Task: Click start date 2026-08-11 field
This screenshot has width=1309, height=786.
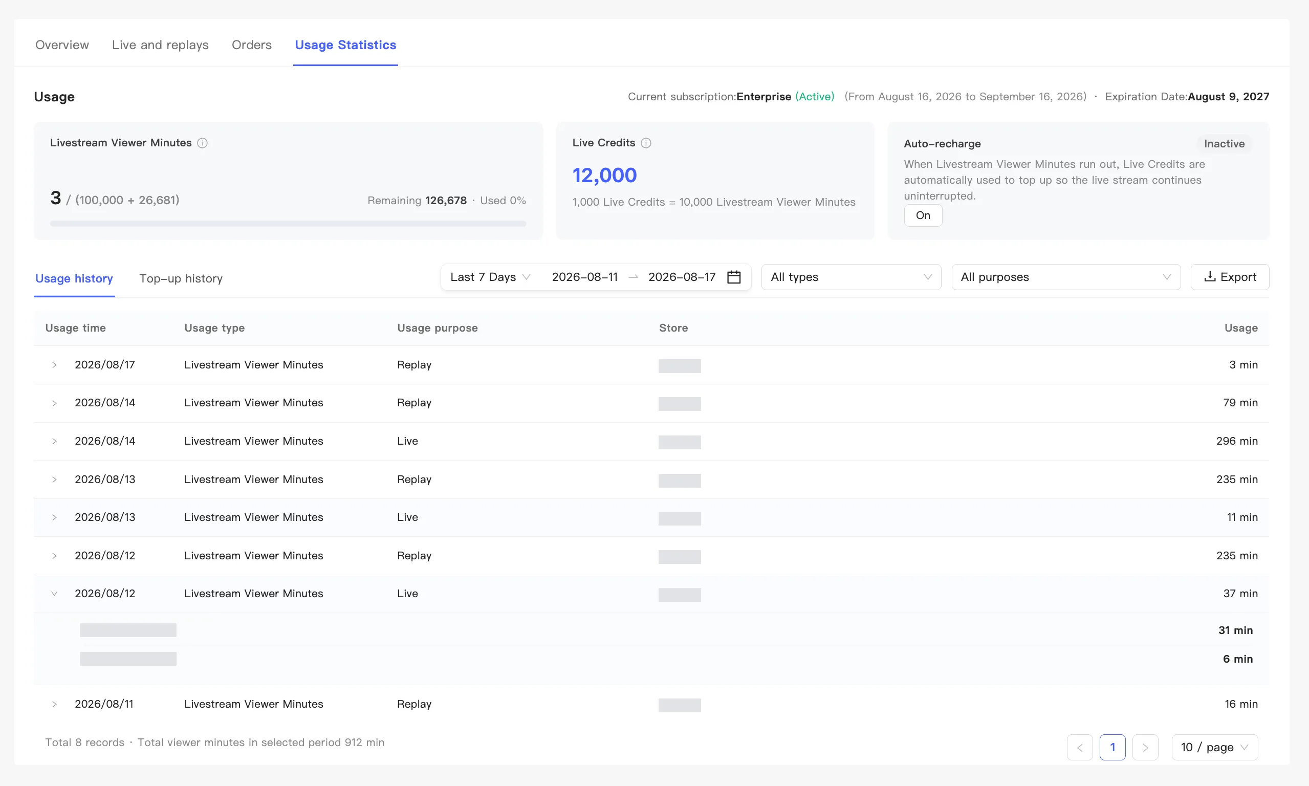Action: point(584,277)
